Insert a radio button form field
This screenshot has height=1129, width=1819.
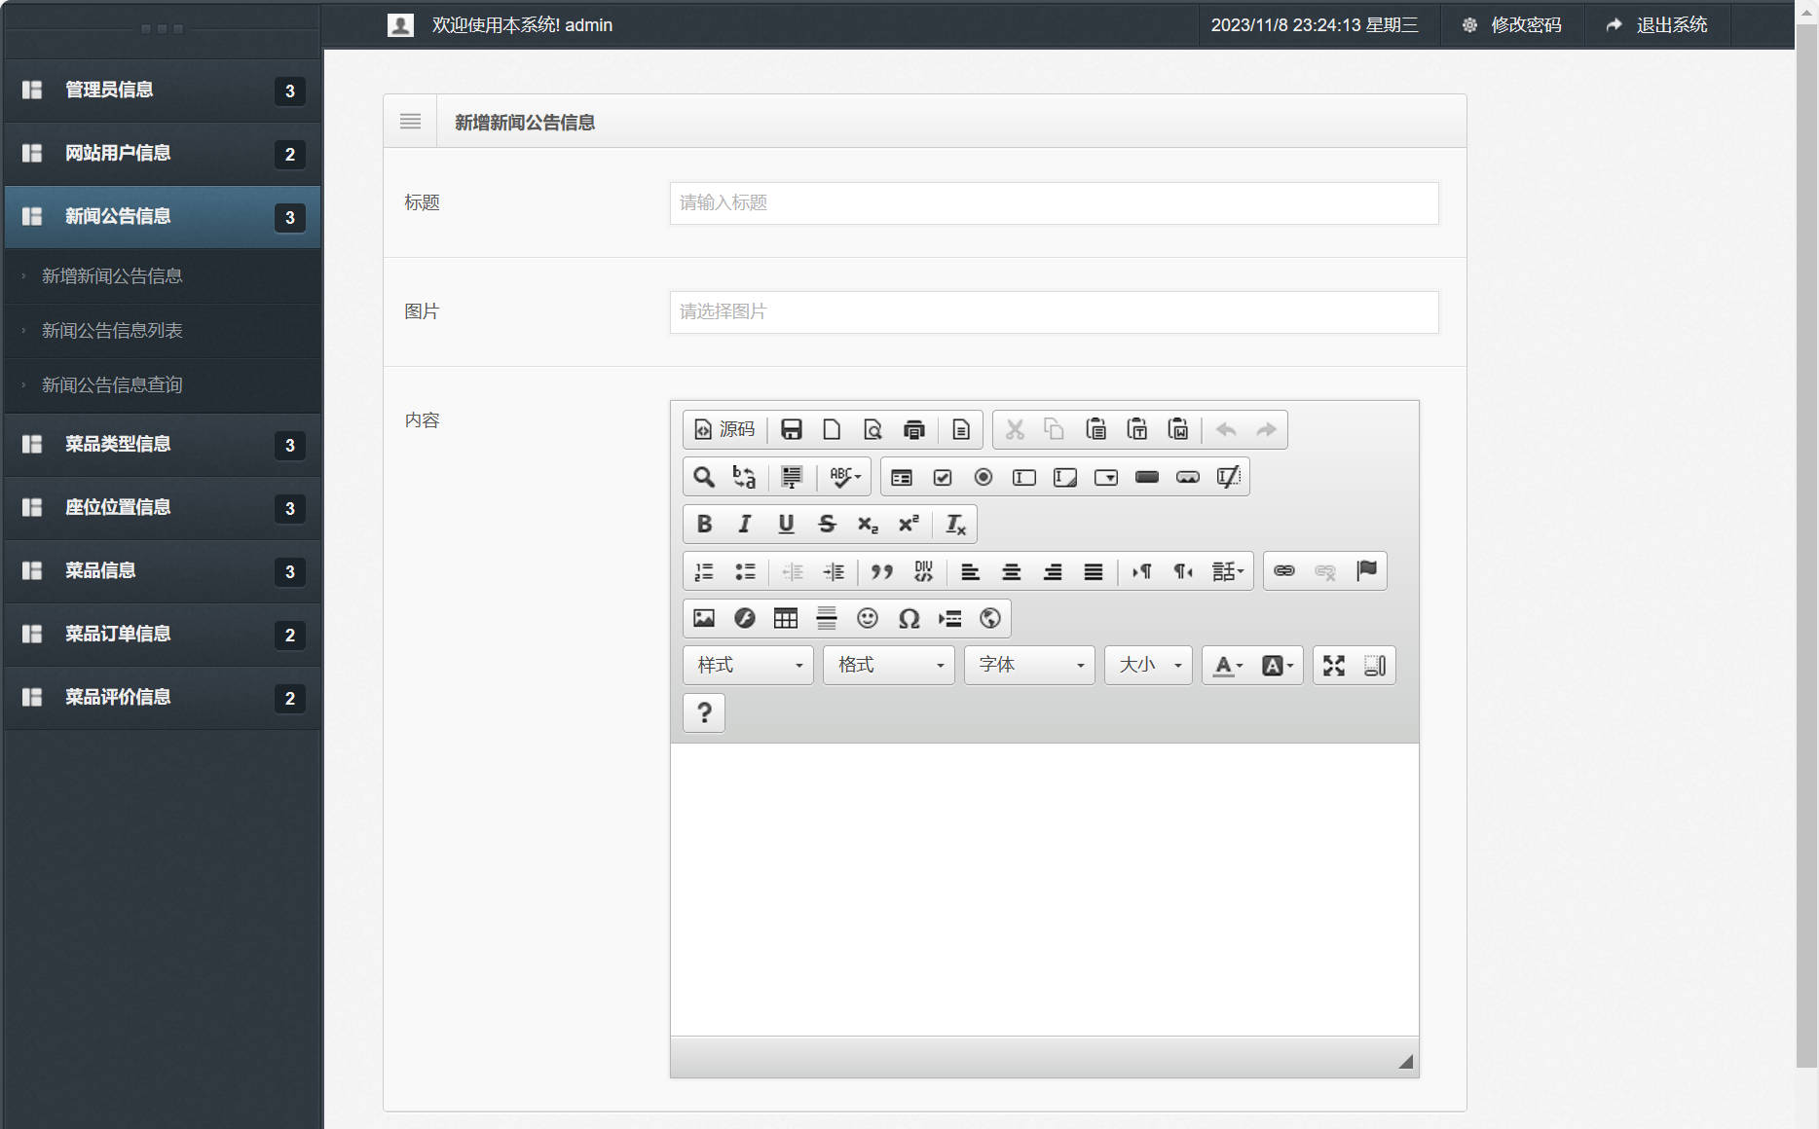click(984, 477)
